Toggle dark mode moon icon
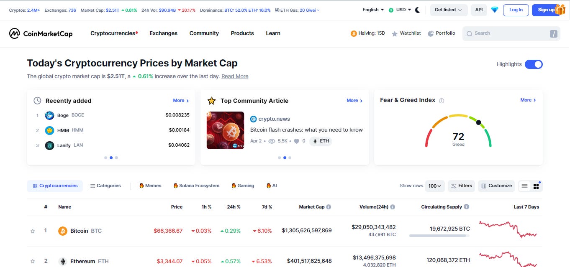 [418, 10]
